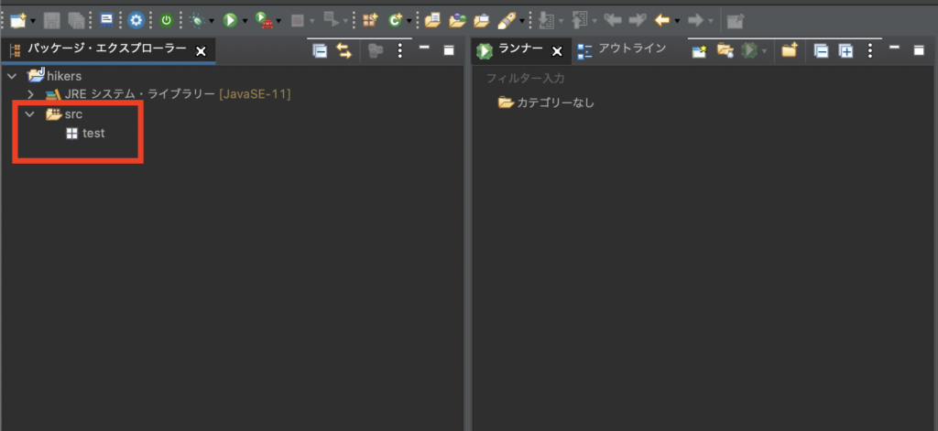The width and height of the screenshot is (938, 431).
Task: Click the Pin Editor icon
Action: (x=736, y=21)
